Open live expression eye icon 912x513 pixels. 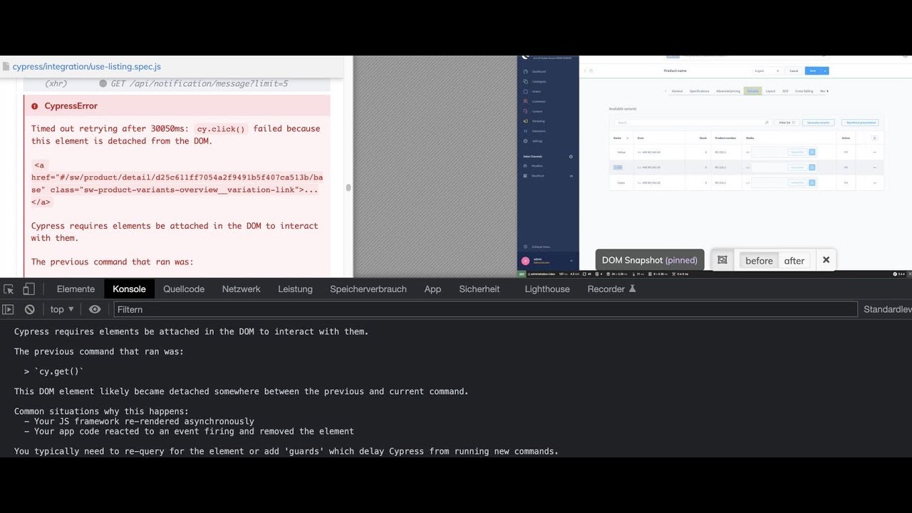[x=95, y=309]
